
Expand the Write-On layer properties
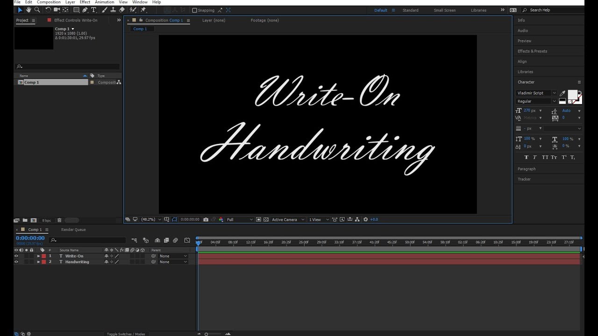tap(39, 256)
